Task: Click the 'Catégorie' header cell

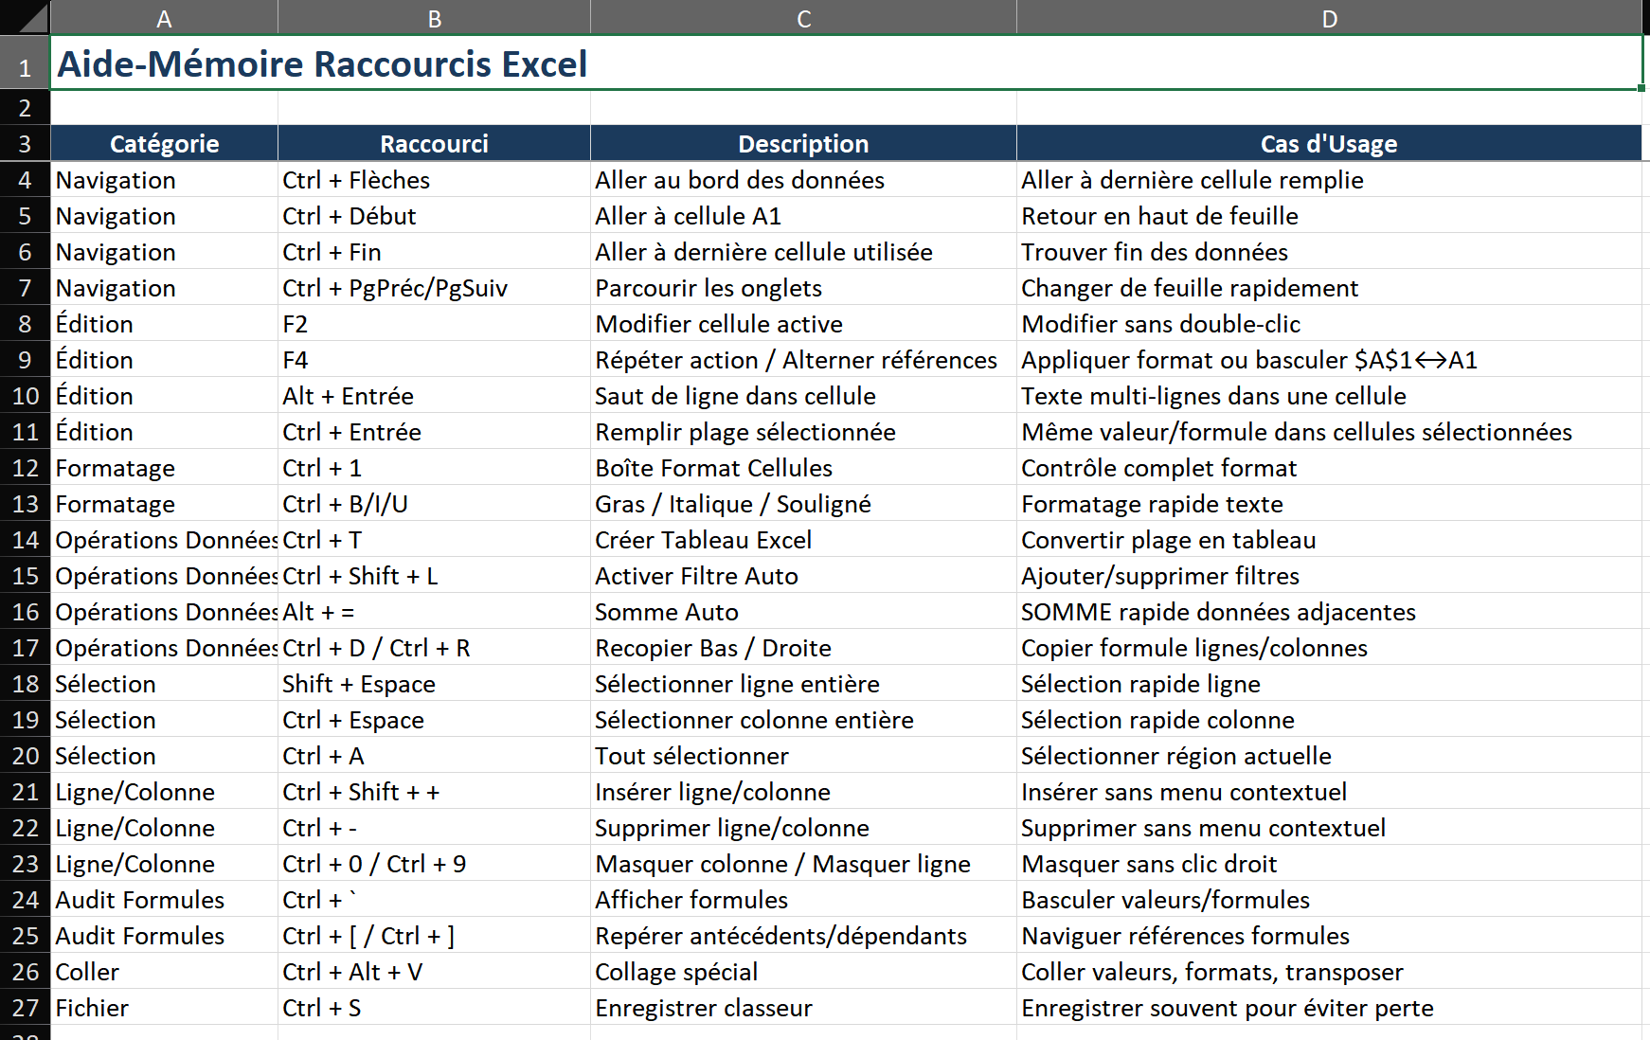Action: tap(164, 144)
